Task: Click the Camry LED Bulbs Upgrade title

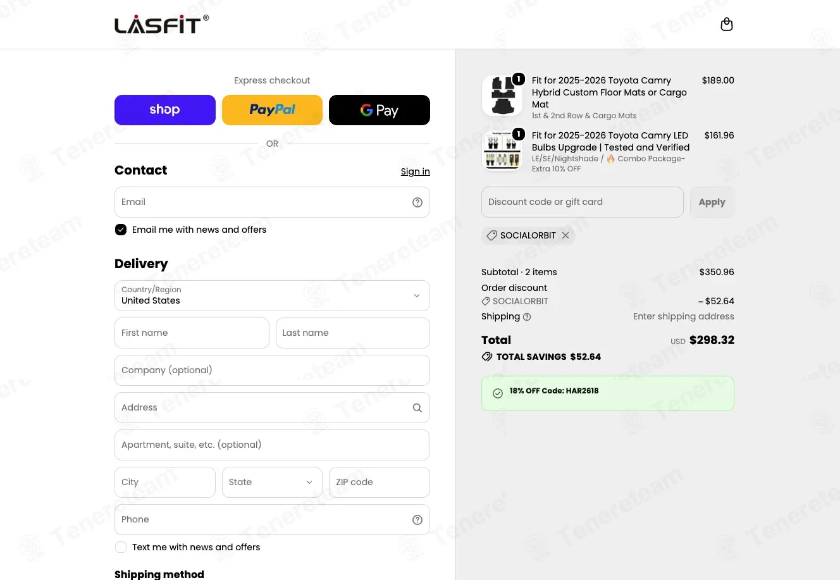Action: (611, 142)
